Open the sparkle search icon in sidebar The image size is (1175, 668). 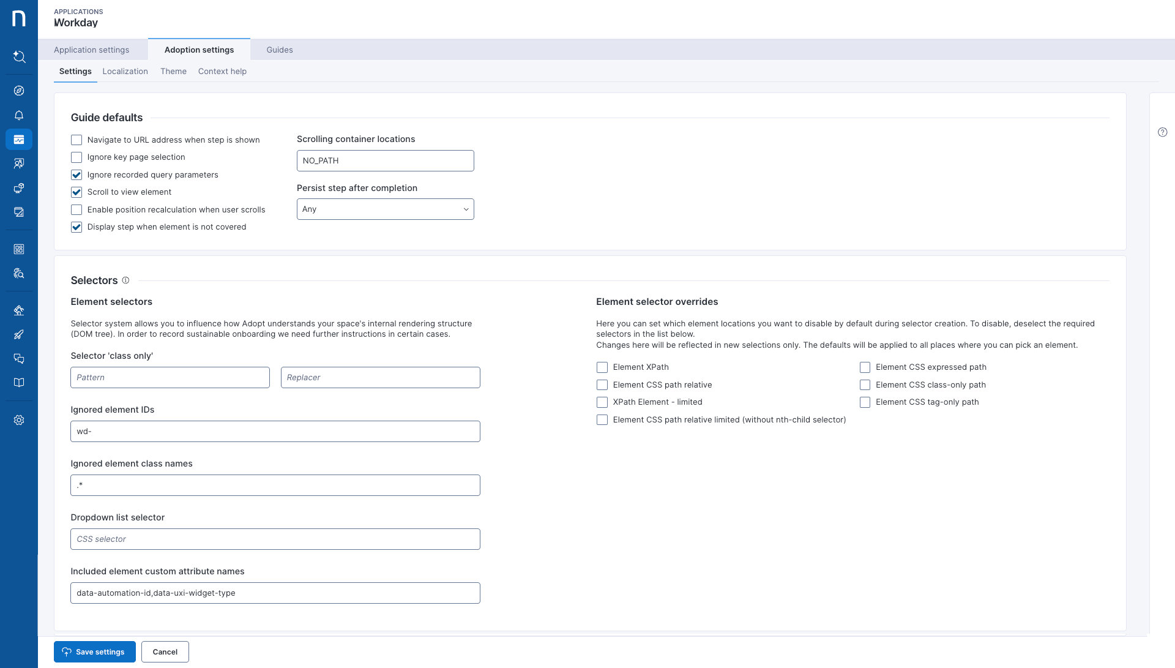[x=19, y=57]
